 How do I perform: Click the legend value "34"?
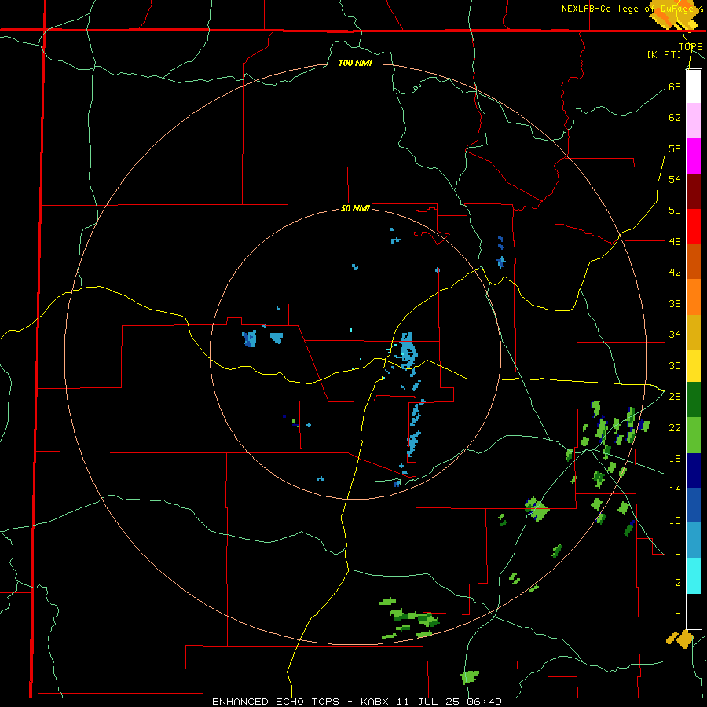pos(675,335)
